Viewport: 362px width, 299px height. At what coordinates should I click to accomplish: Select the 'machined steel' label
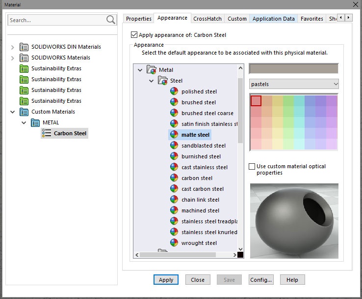[200, 210]
